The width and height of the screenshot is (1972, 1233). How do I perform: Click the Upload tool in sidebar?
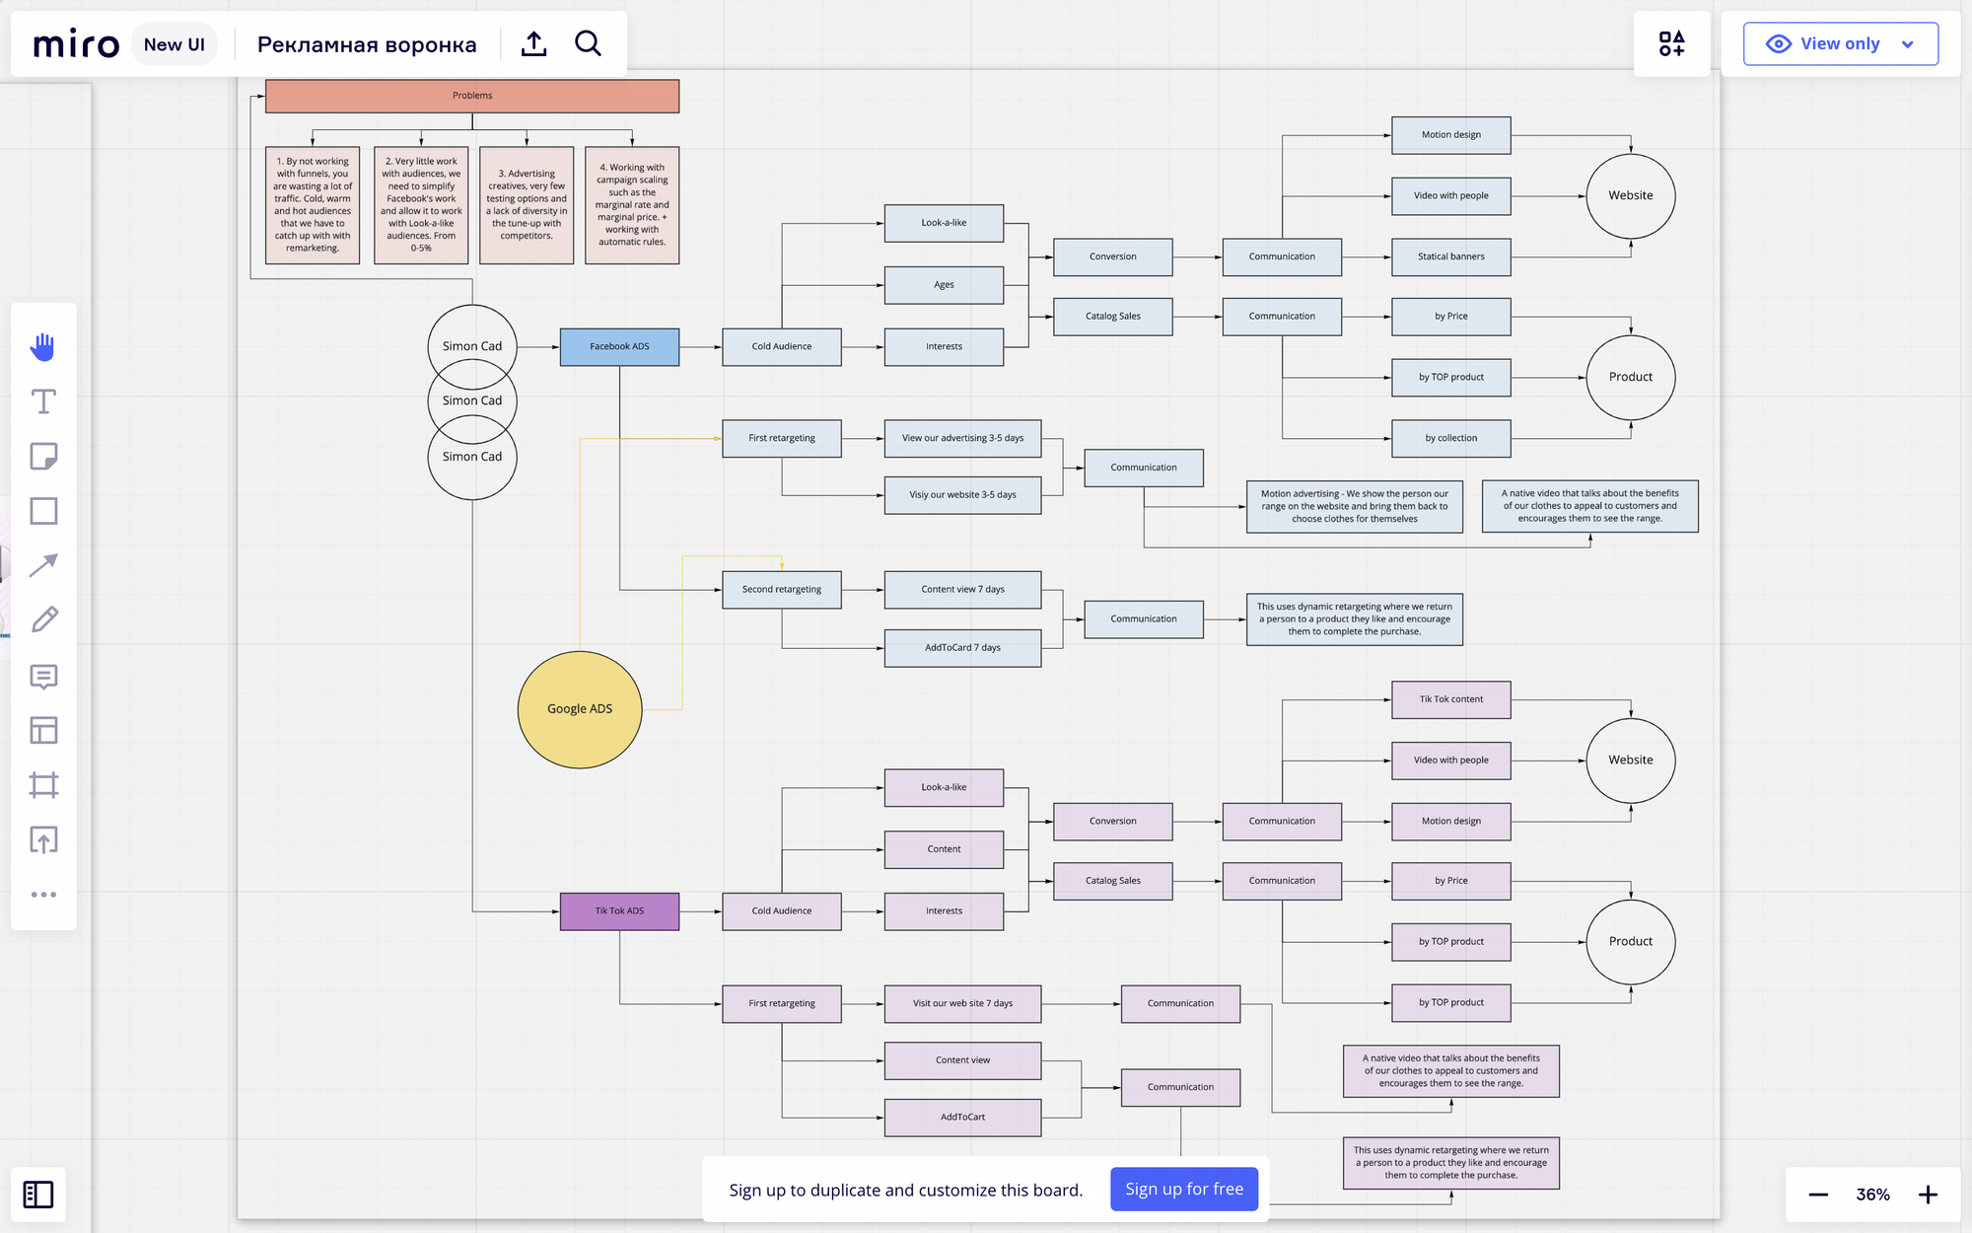click(x=43, y=840)
